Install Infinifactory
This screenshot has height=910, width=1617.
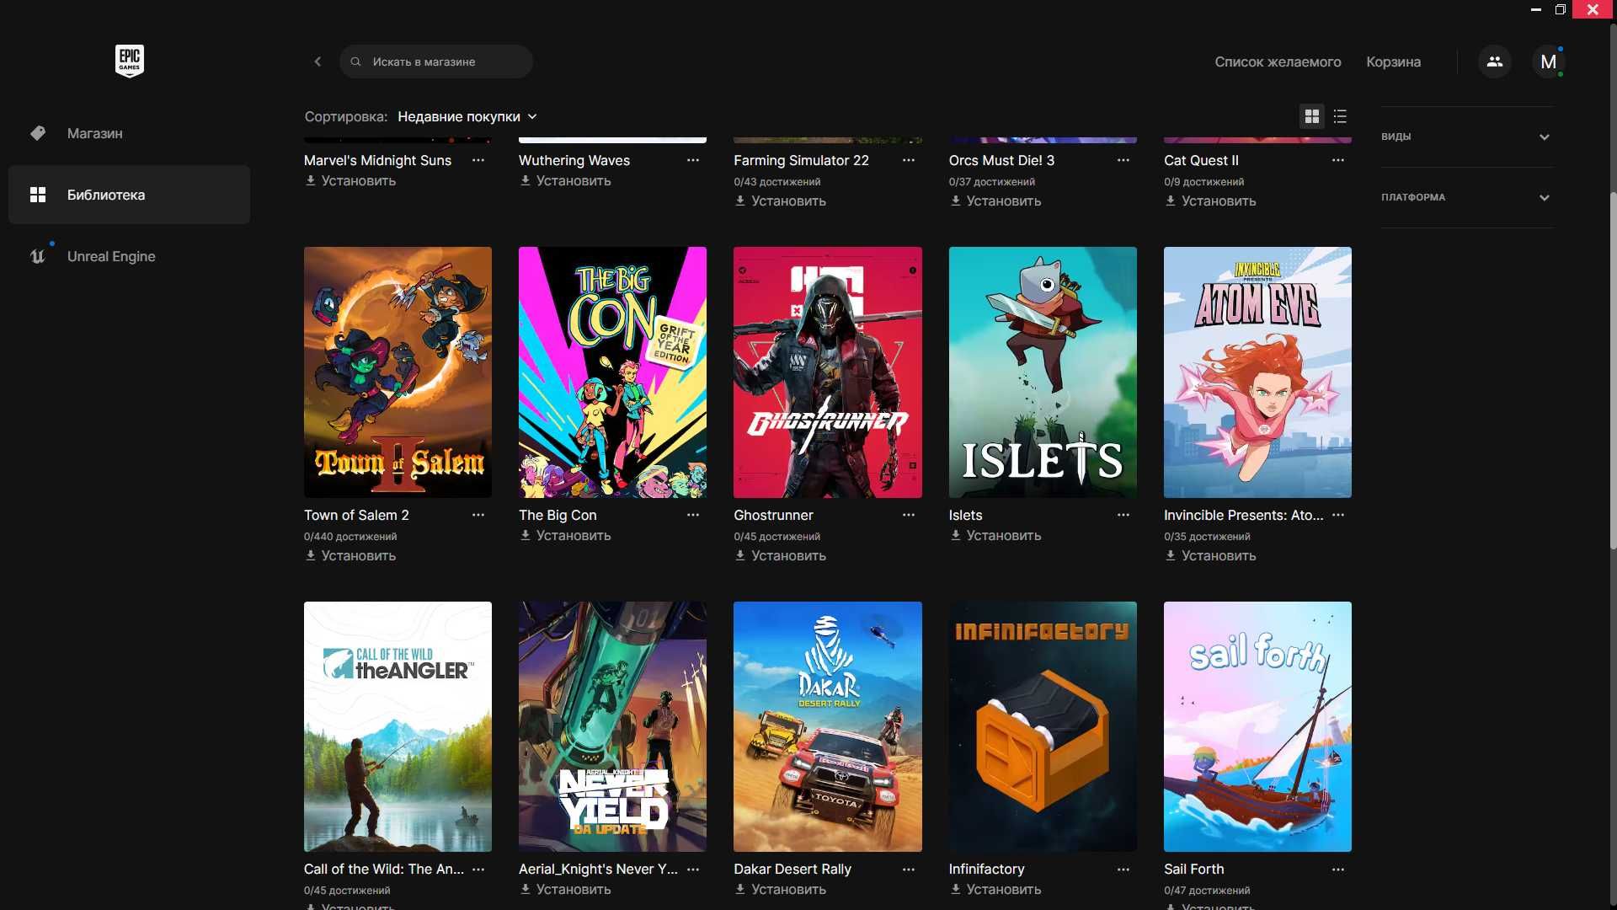coord(995,889)
